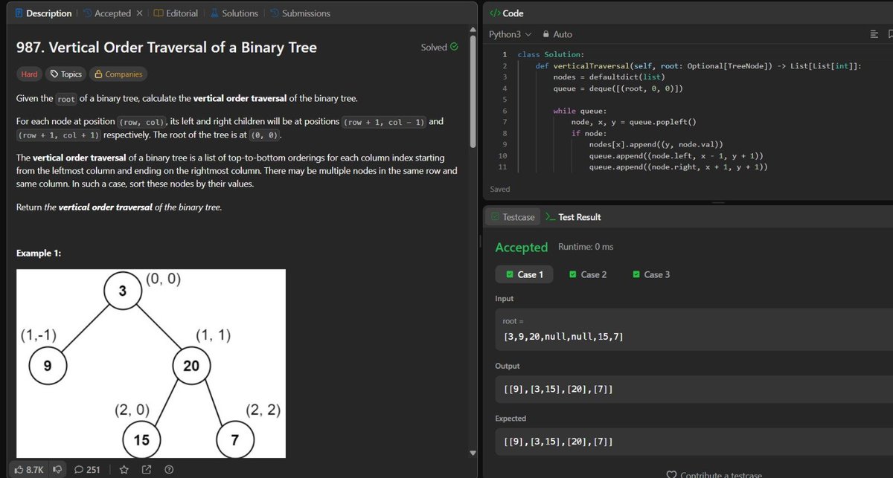Click the Solutions tab flask icon
The width and height of the screenshot is (893, 478).
[x=214, y=13]
